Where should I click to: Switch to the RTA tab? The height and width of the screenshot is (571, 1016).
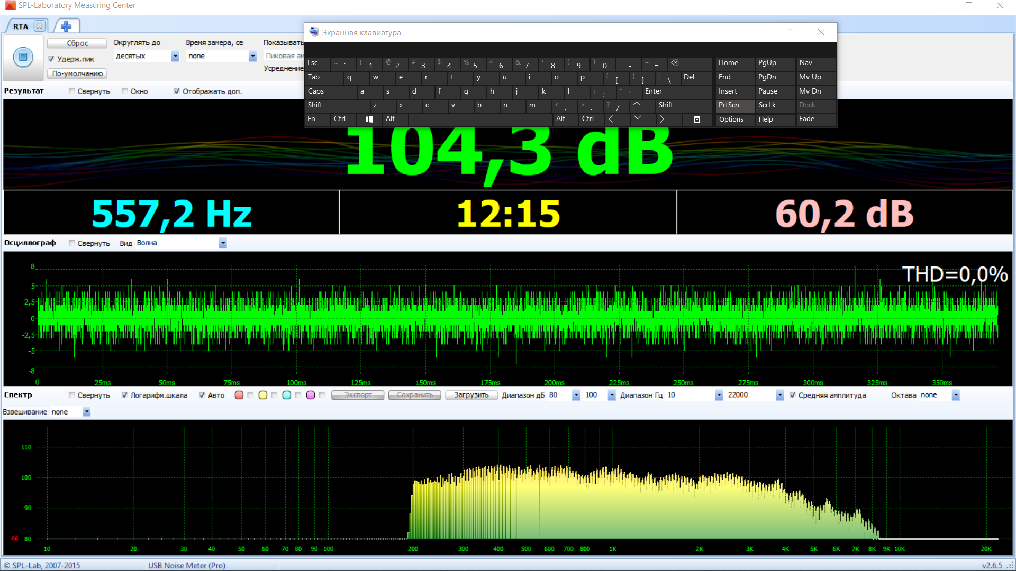click(x=21, y=26)
